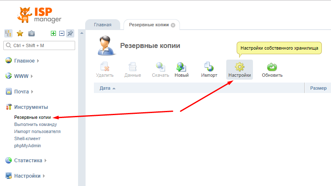Collapse the Инструменты section label
Viewport: 331px width, 186px height.
(31, 107)
